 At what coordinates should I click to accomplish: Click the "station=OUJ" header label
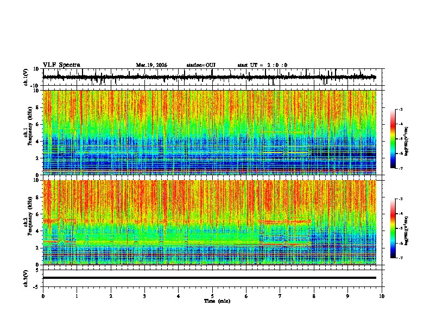tap(201, 65)
